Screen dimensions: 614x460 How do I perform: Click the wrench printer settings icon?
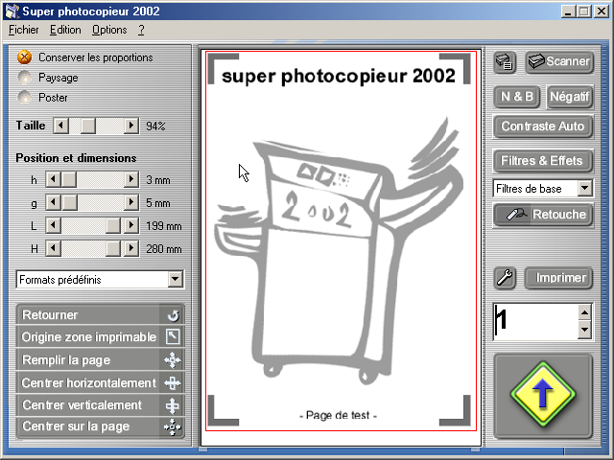point(505,278)
